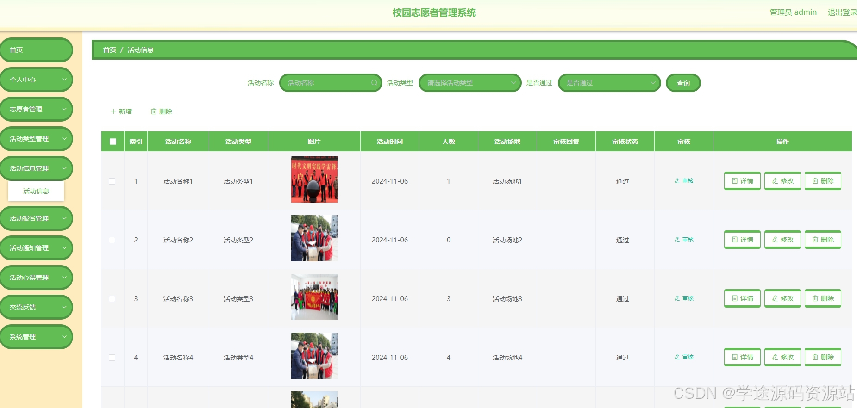Open 详情 for 活动名称2
This screenshot has height=408, width=857.
[742, 240]
